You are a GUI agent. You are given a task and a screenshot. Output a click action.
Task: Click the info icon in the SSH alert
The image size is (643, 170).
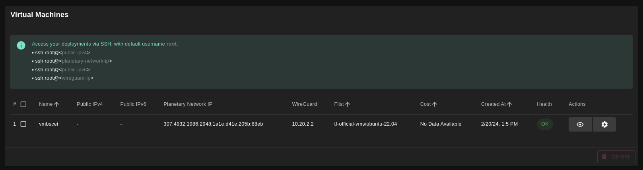pos(21,46)
